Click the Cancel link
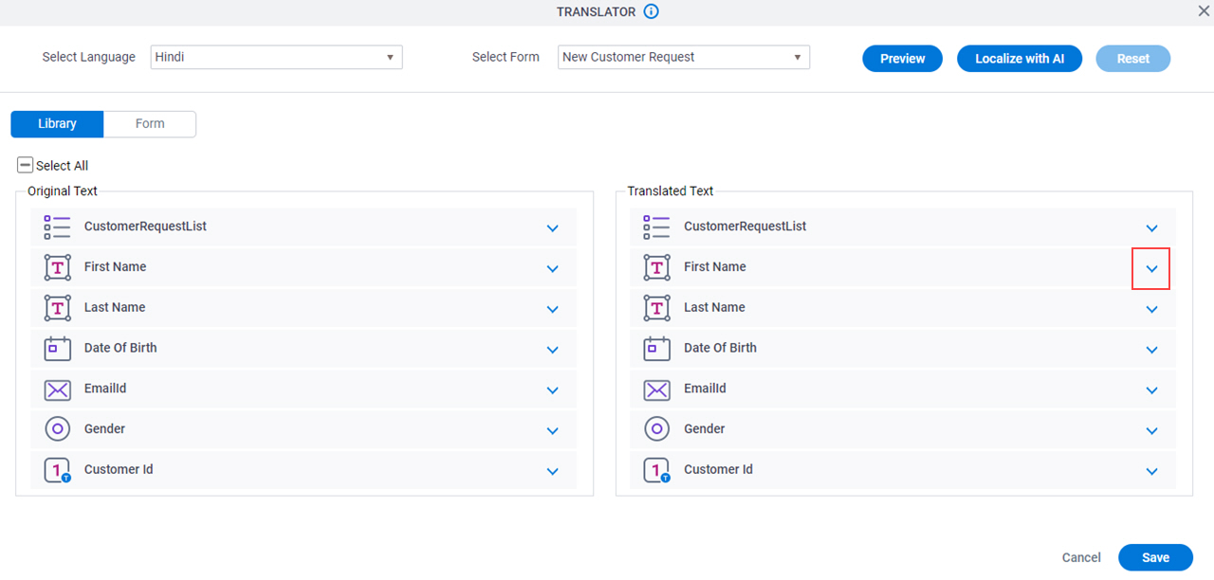 [x=1081, y=557]
